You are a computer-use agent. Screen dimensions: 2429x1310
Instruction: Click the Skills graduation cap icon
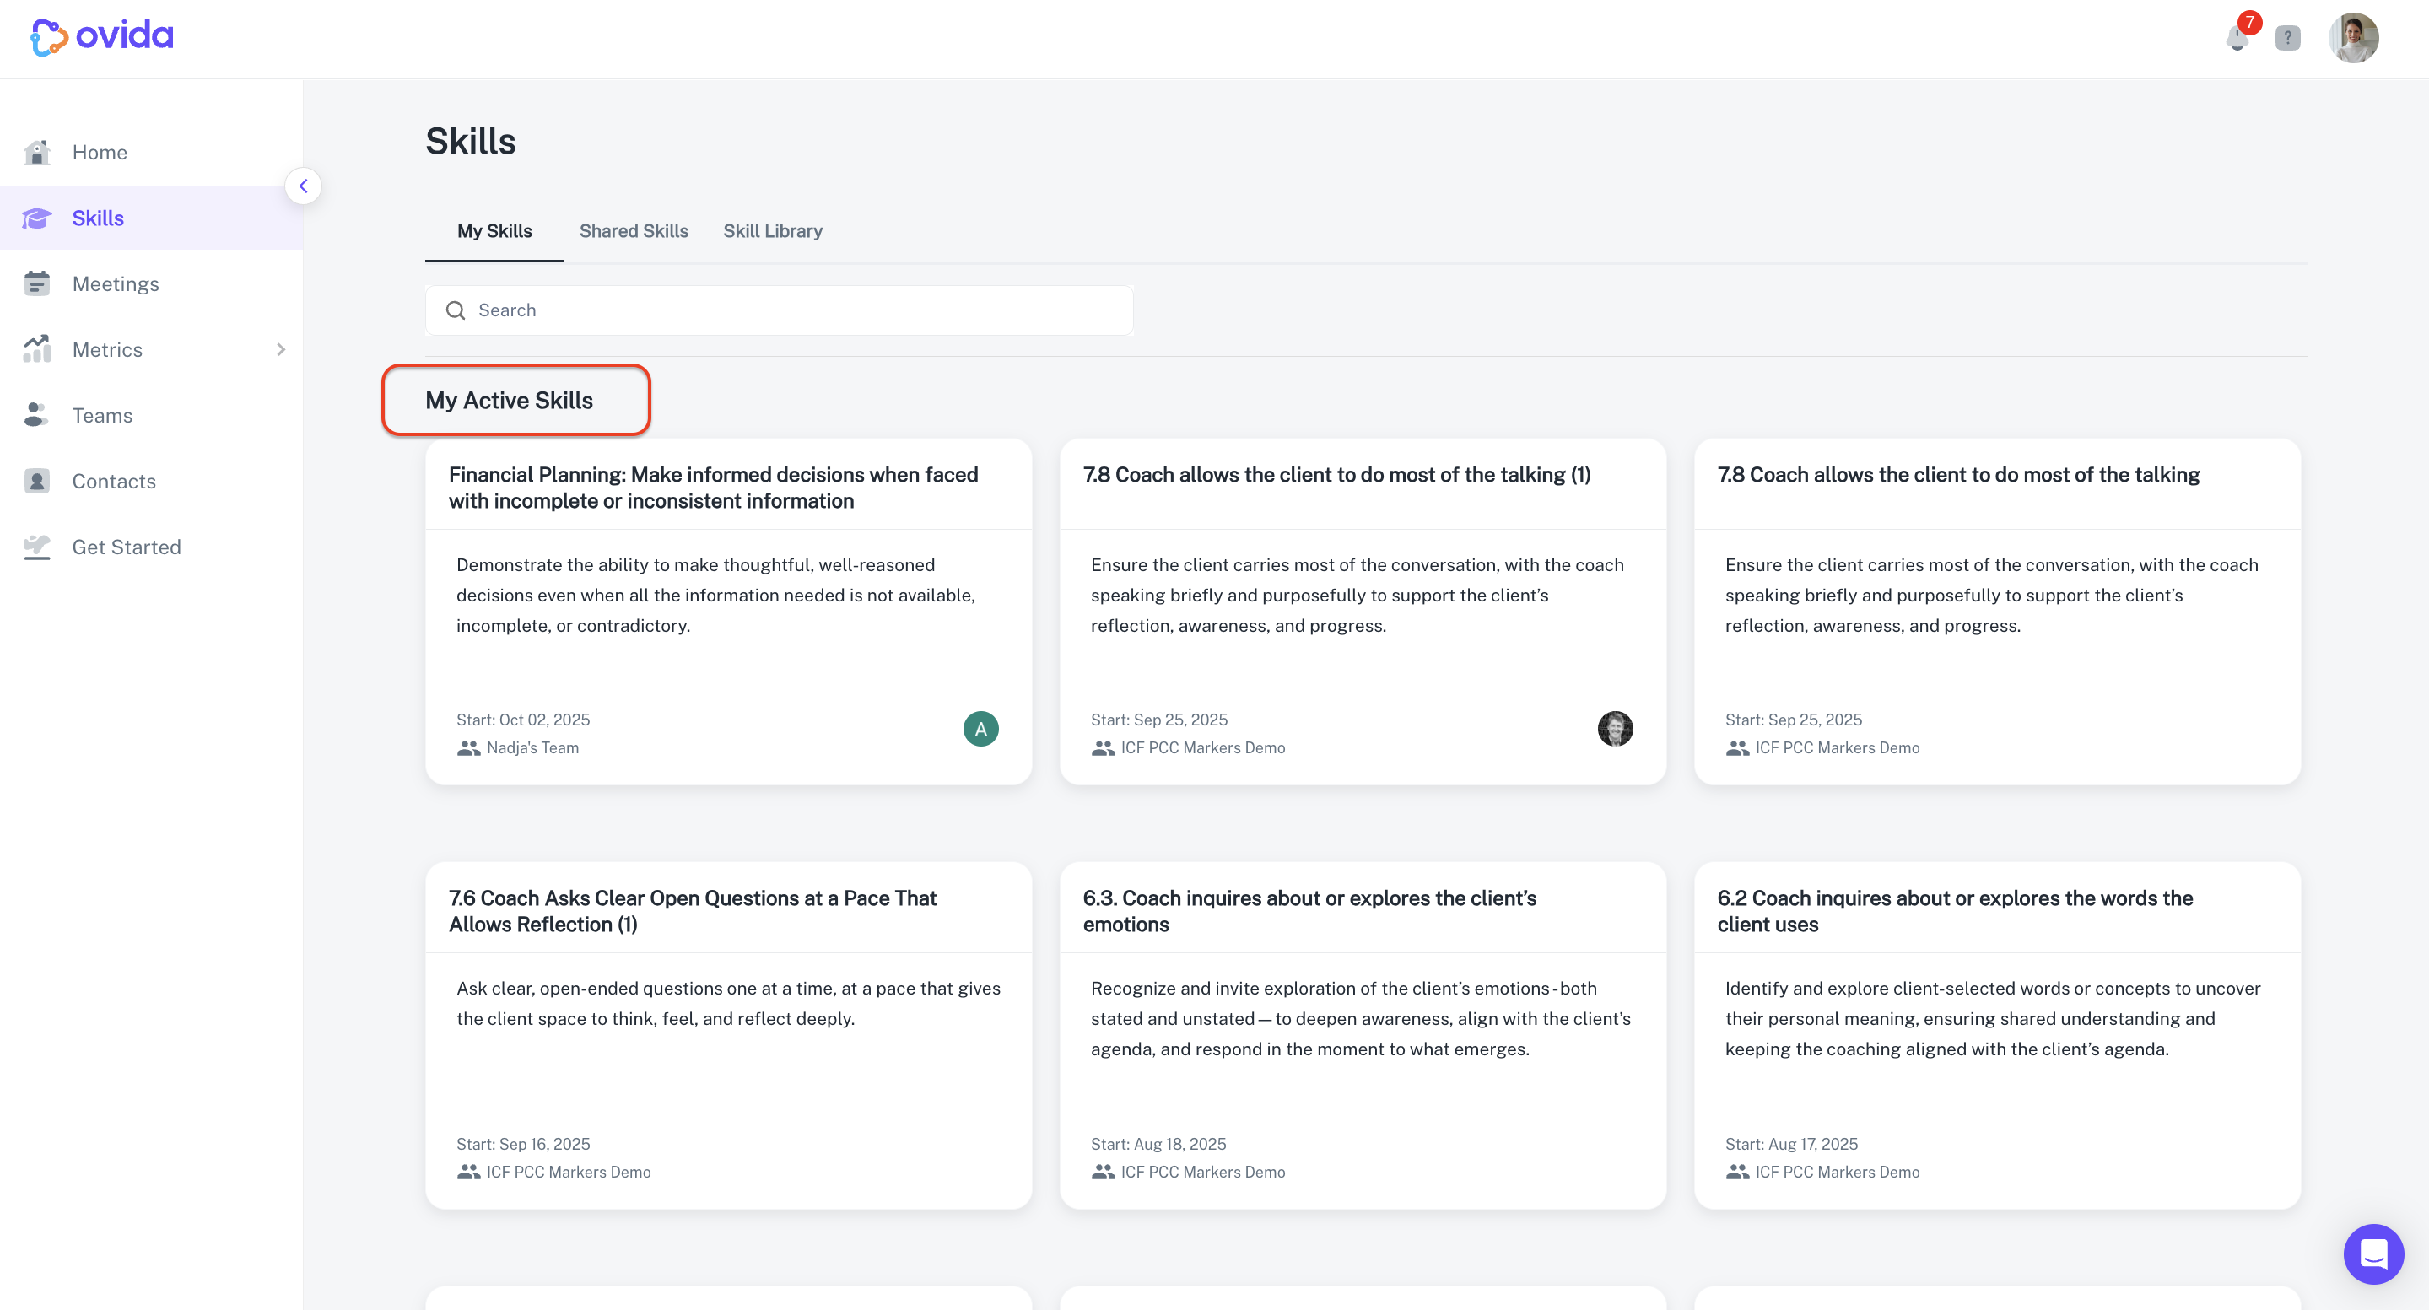click(37, 218)
